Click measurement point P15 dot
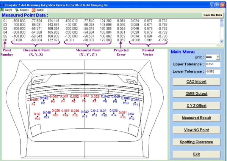The height and width of the screenshot is (161, 227). [104, 113]
